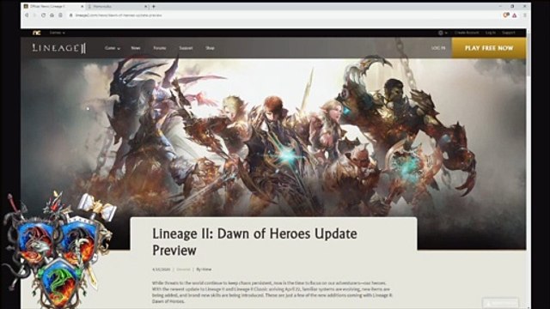Screen dimensions: 550x309
Task: Open the Forums menu item
Action: 160,48
